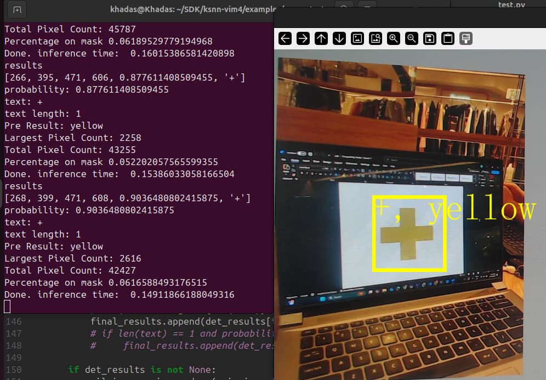The width and height of the screenshot is (546, 380).
Task: Click commented line 147 "# if len(text) == 1"
Action: pos(182,333)
